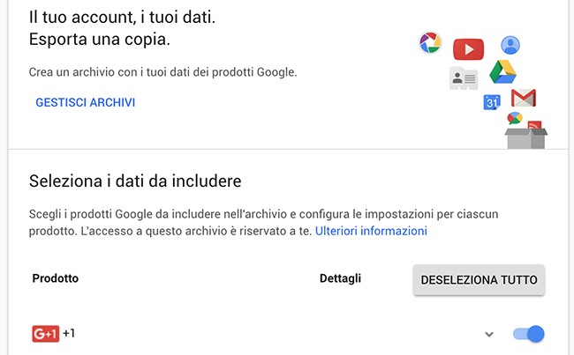Click the Seleziona i dati da includere heading
Viewport: 574px width, 355px height.
pyautogui.click(x=136, y=182)
